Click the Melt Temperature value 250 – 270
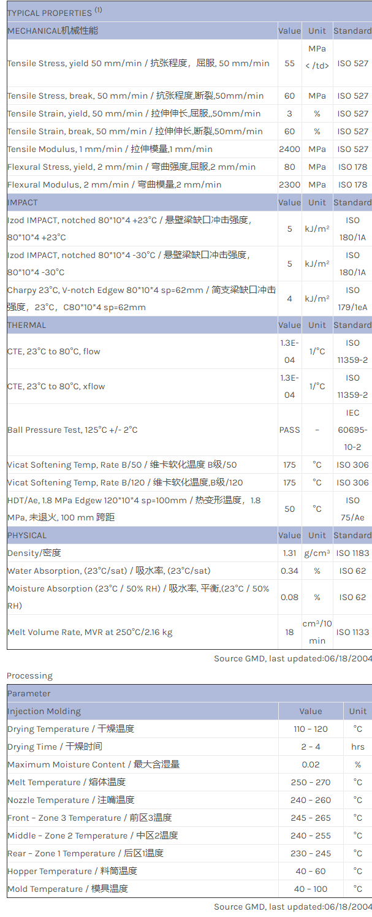 pyautogui.click(x=310, y=782)
